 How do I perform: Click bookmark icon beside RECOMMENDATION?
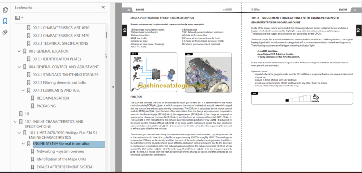33,98
